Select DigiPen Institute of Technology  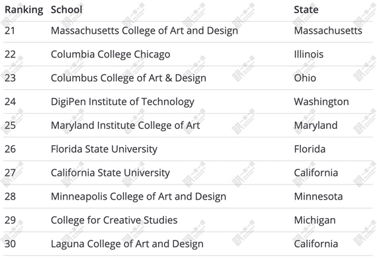click(122, 102)
